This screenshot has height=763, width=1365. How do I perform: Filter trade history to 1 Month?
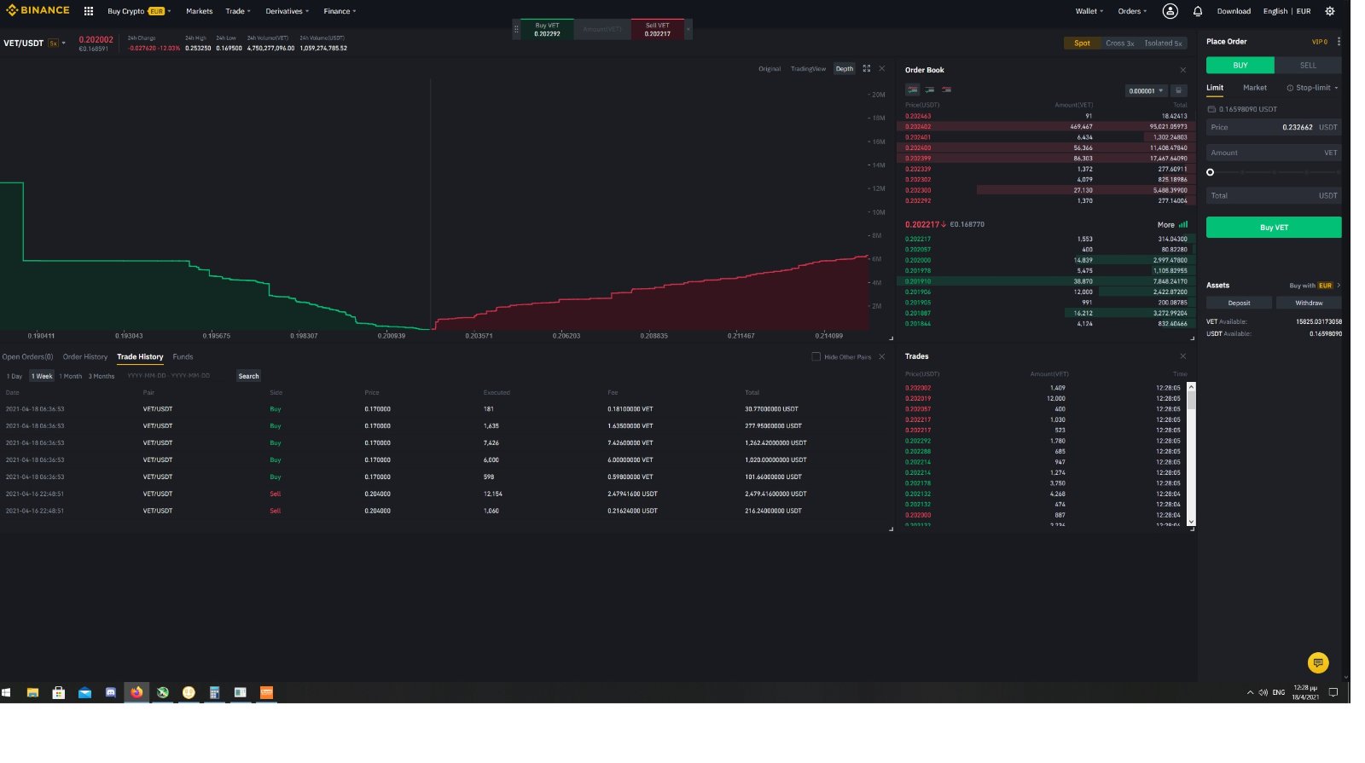pyautogui.click(x=71, y=376)
